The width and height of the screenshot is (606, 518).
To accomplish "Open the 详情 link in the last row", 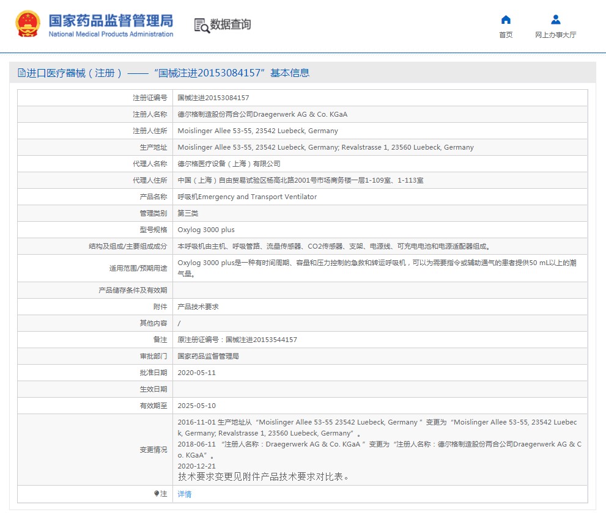I will (184, 494).
